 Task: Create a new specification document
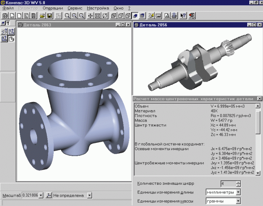34,16
